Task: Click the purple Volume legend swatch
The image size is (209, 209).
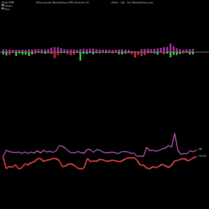Action: pyautogui.click(x=3, y=5)
